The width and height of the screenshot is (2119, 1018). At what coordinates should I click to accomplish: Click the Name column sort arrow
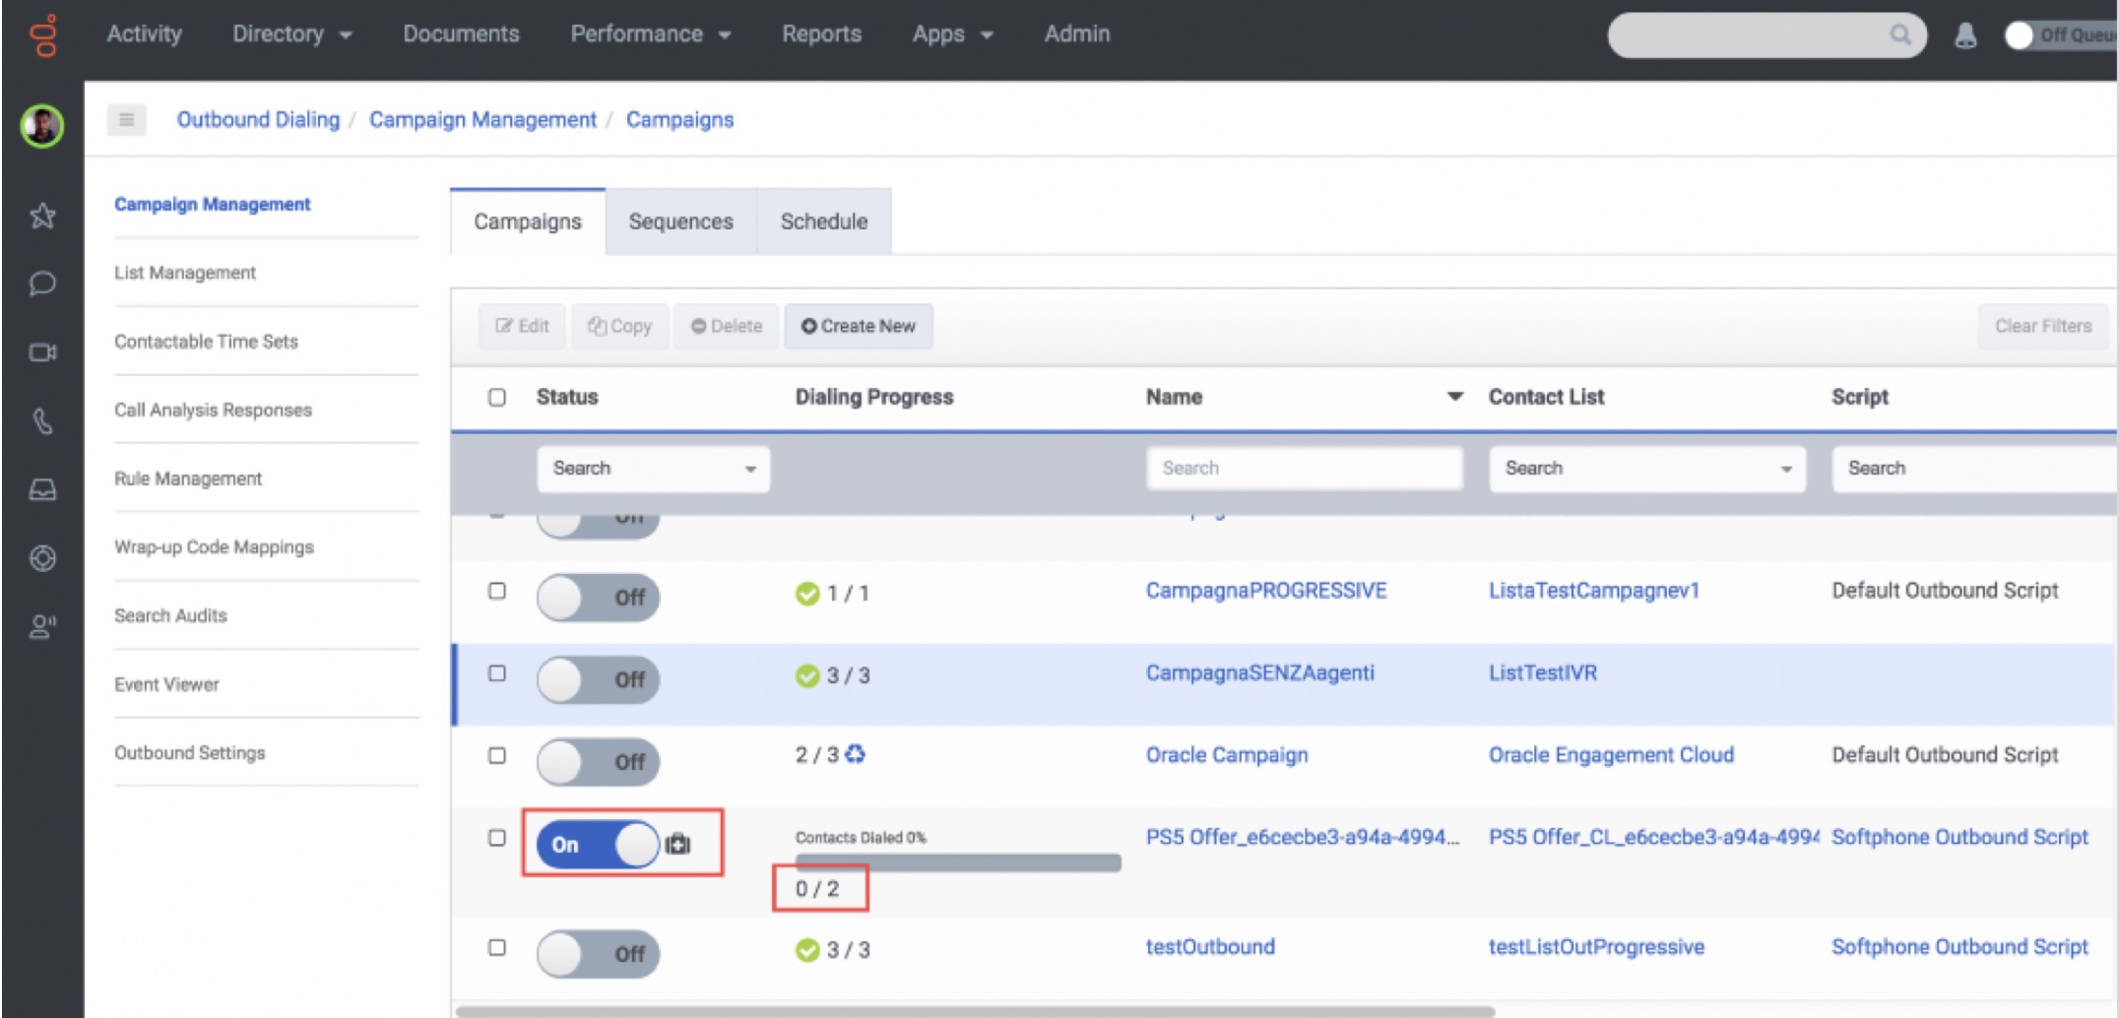[1454, 397]
